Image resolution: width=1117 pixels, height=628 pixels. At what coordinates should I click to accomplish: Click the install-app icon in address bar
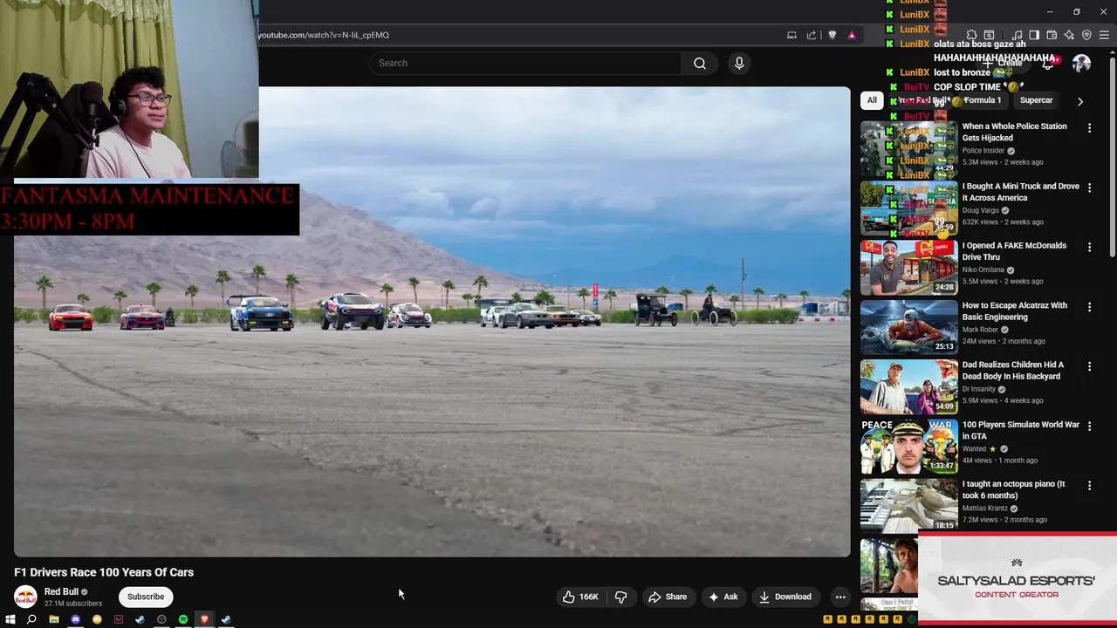[791, 35]
